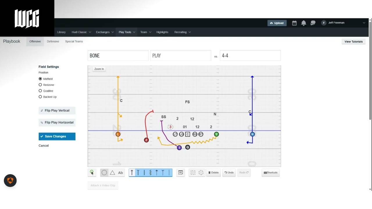The image size is (372, 209).
Task: Click the BONE formation name field
Action: tap(118, 55)
